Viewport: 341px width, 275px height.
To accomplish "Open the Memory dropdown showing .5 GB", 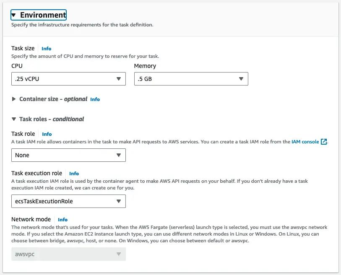I will click(x=191, y=79).
